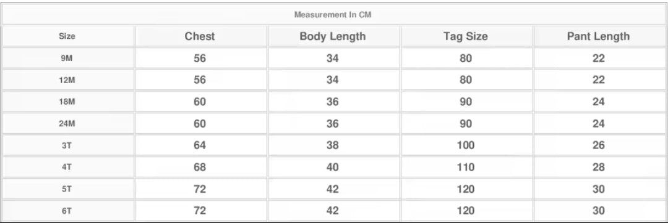The image size is (668, 223).
Task: Click the Measurement In CM title
Action: pos(333,15)
